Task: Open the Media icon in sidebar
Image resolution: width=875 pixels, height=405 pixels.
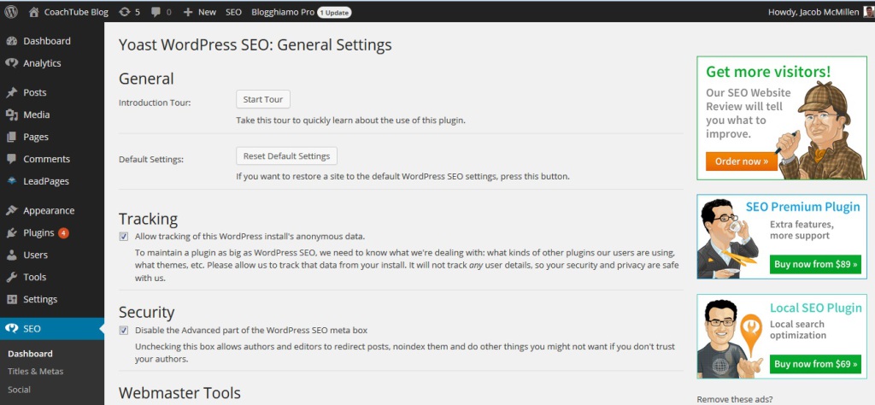Action: [x=11, y=114]
